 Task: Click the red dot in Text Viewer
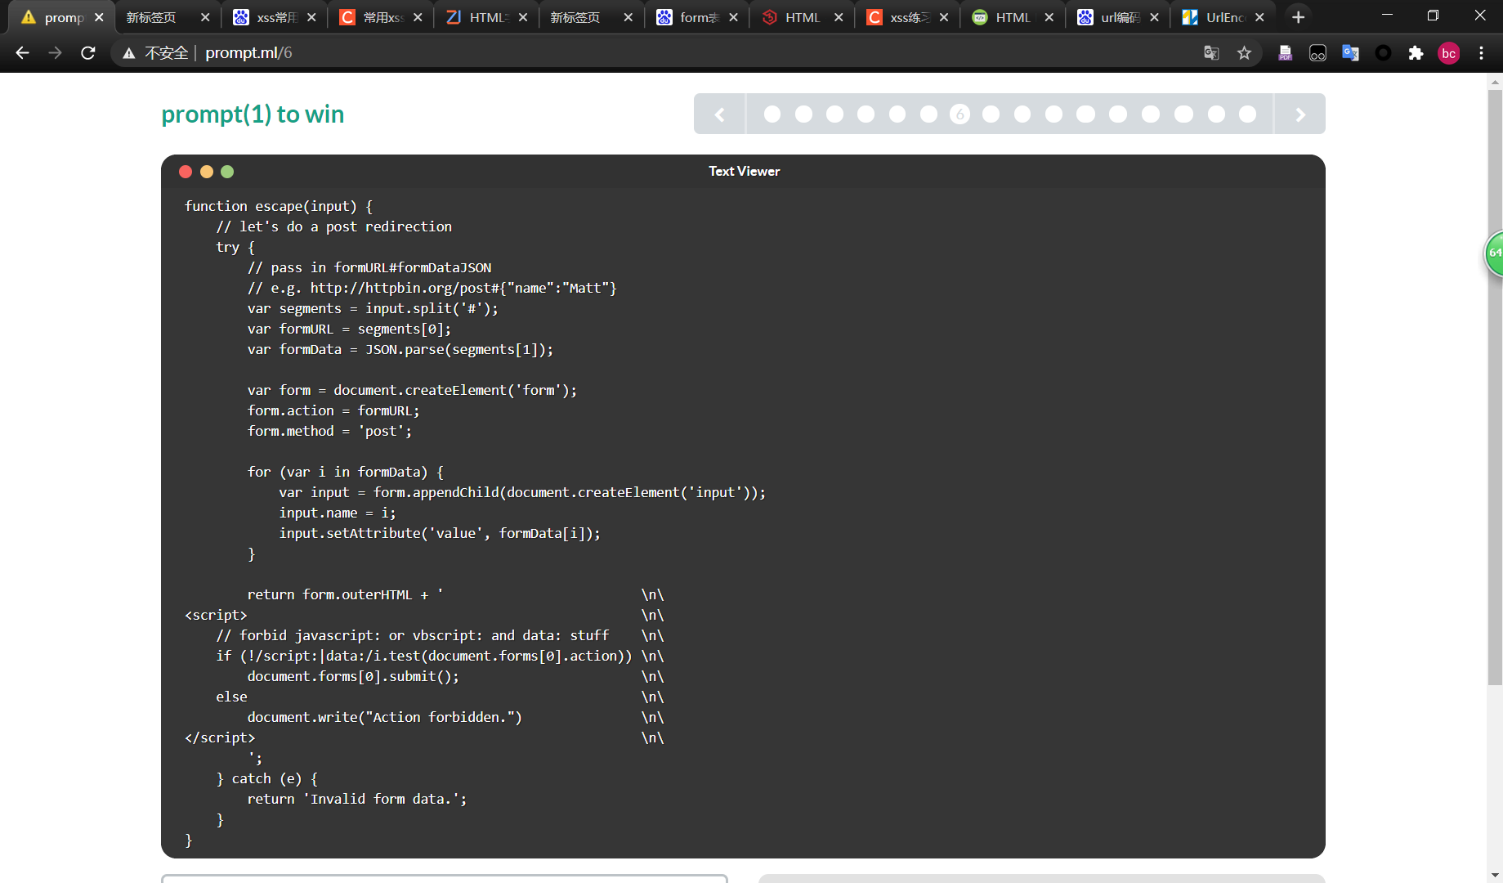tap(186, 172)
